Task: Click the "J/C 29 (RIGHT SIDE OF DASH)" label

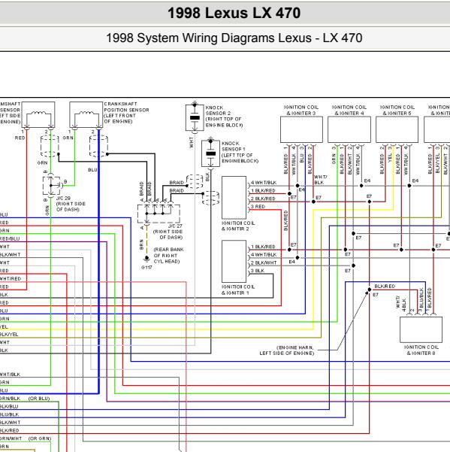Action: [x=71, y=204]
